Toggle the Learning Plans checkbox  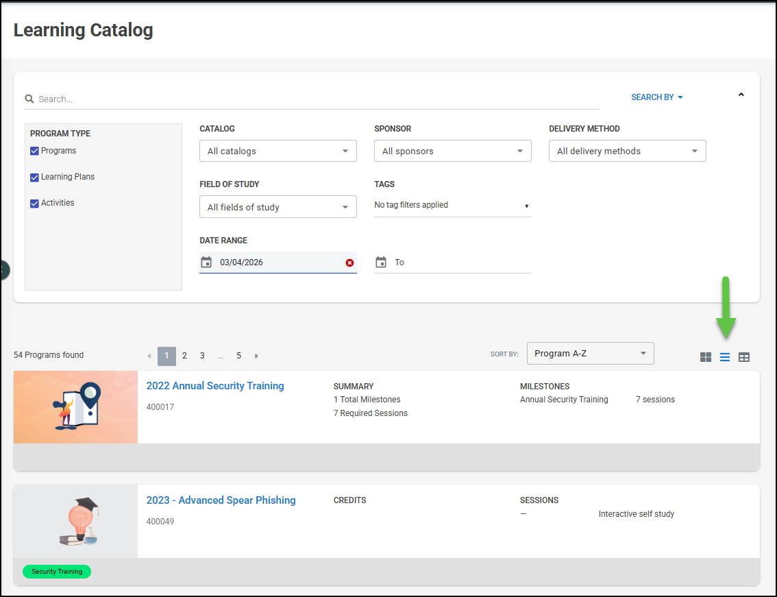pos(34,178)
